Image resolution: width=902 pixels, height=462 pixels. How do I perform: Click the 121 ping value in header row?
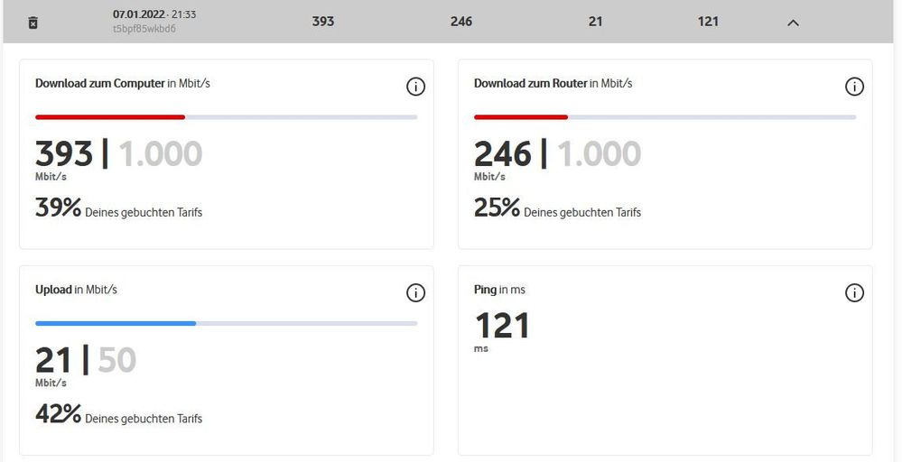tap(708, 22)
